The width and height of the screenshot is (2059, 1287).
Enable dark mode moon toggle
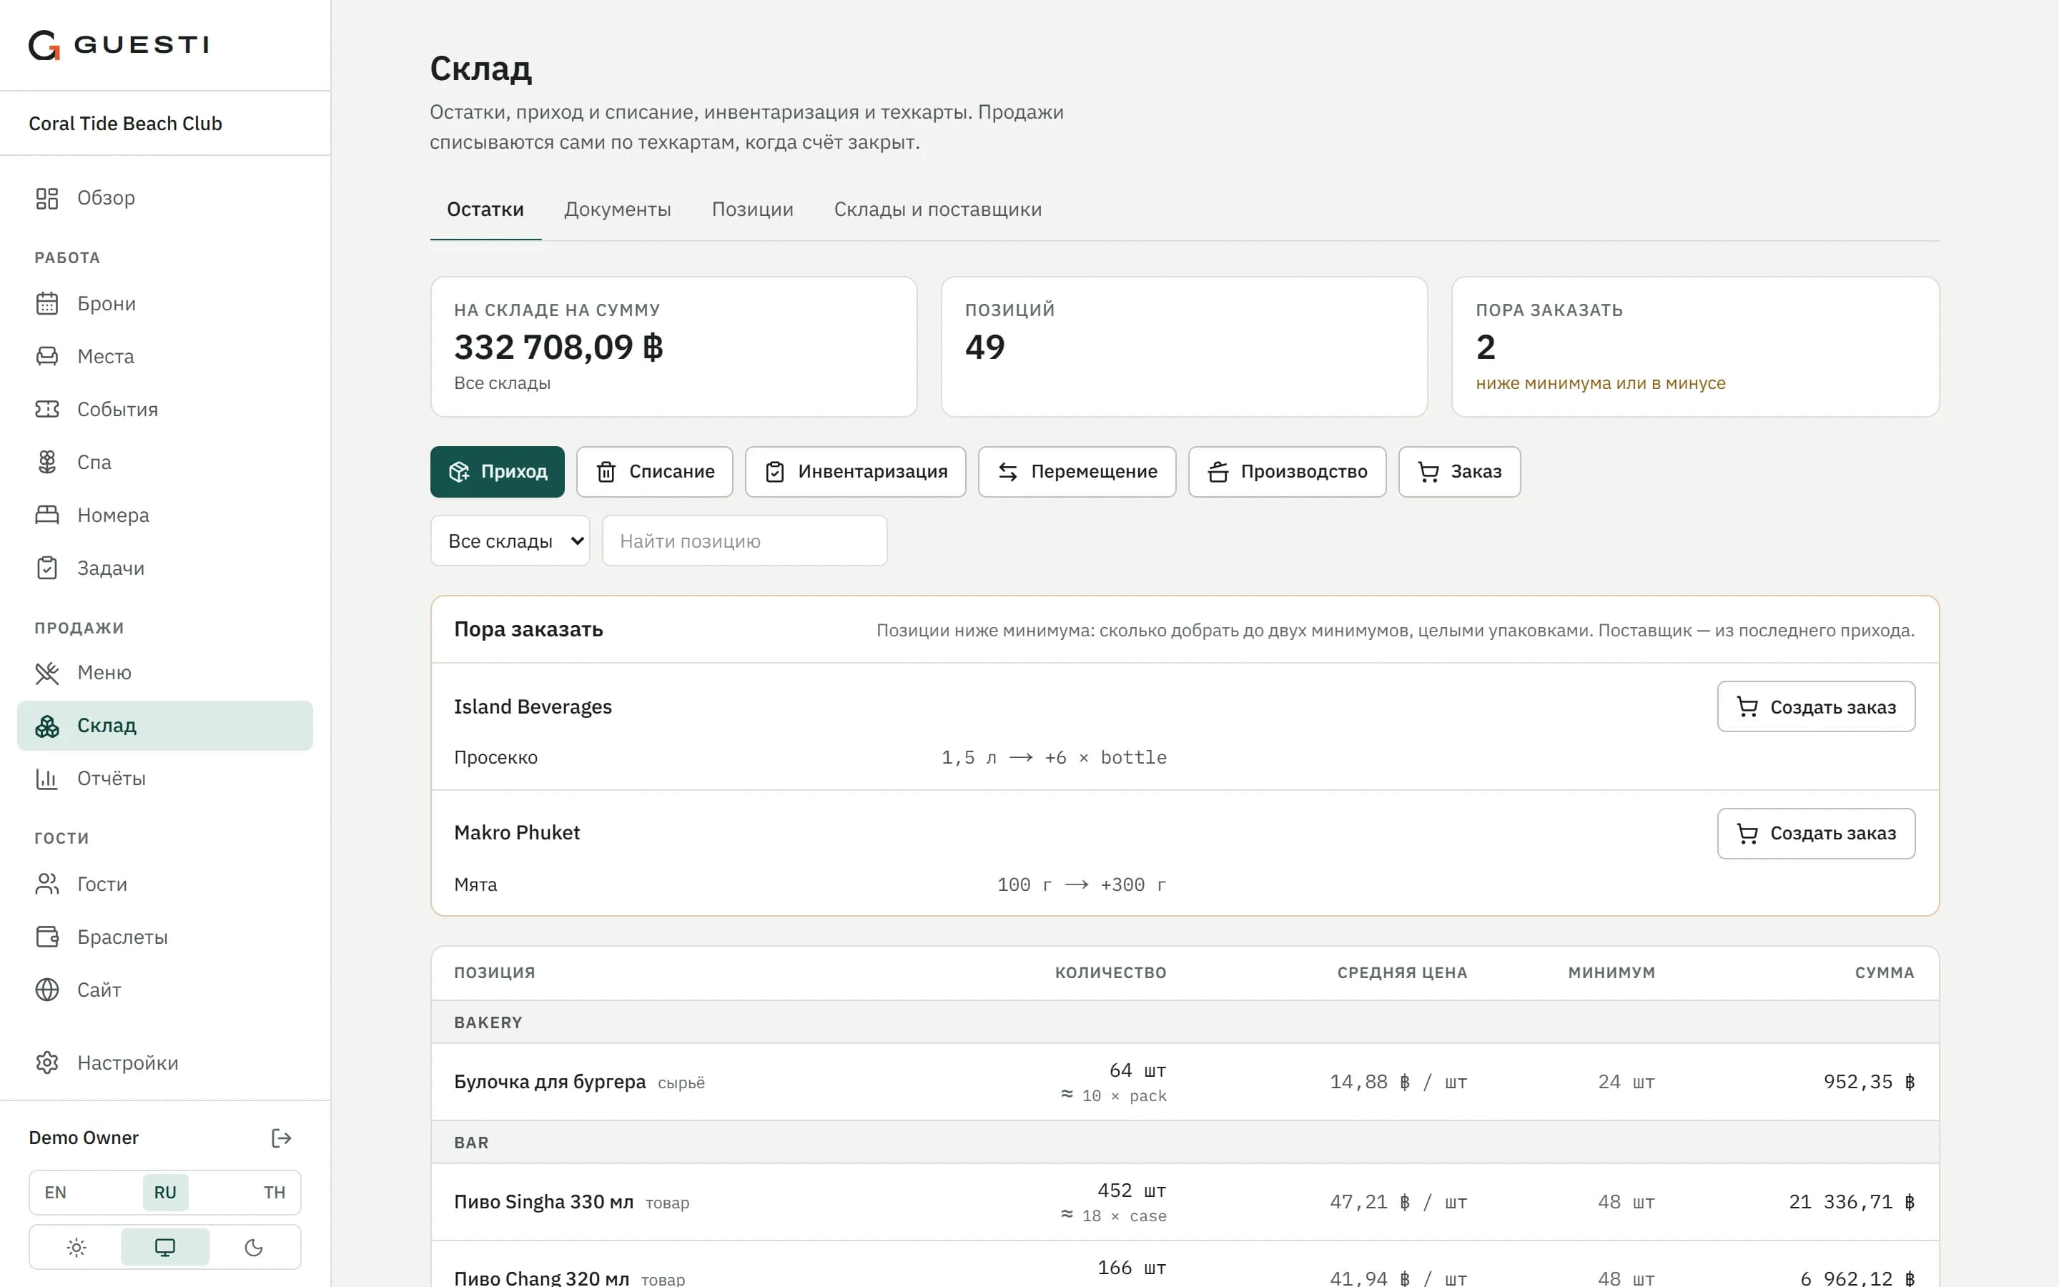click(254, 1247)
